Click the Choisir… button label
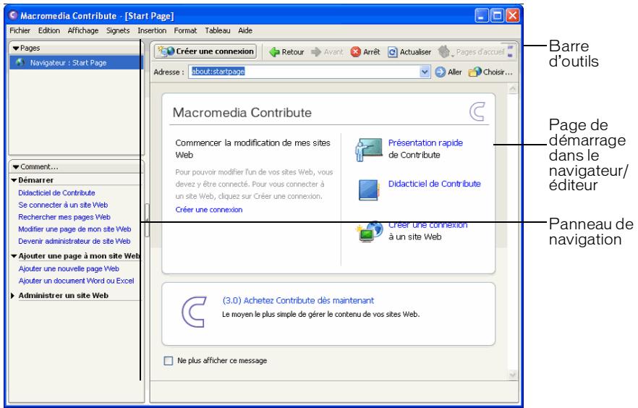Viewport: 638px width, 408px height. tap(498, 72)
